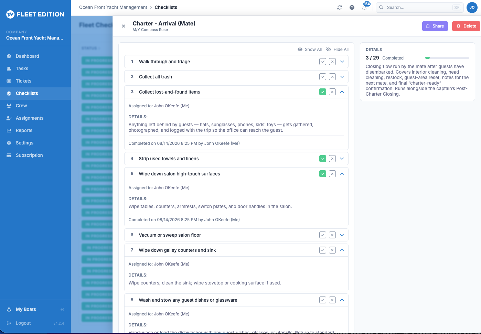Click X box for Wash and stow guest dishes
The image size is (481, 334).
pos(332,300)
